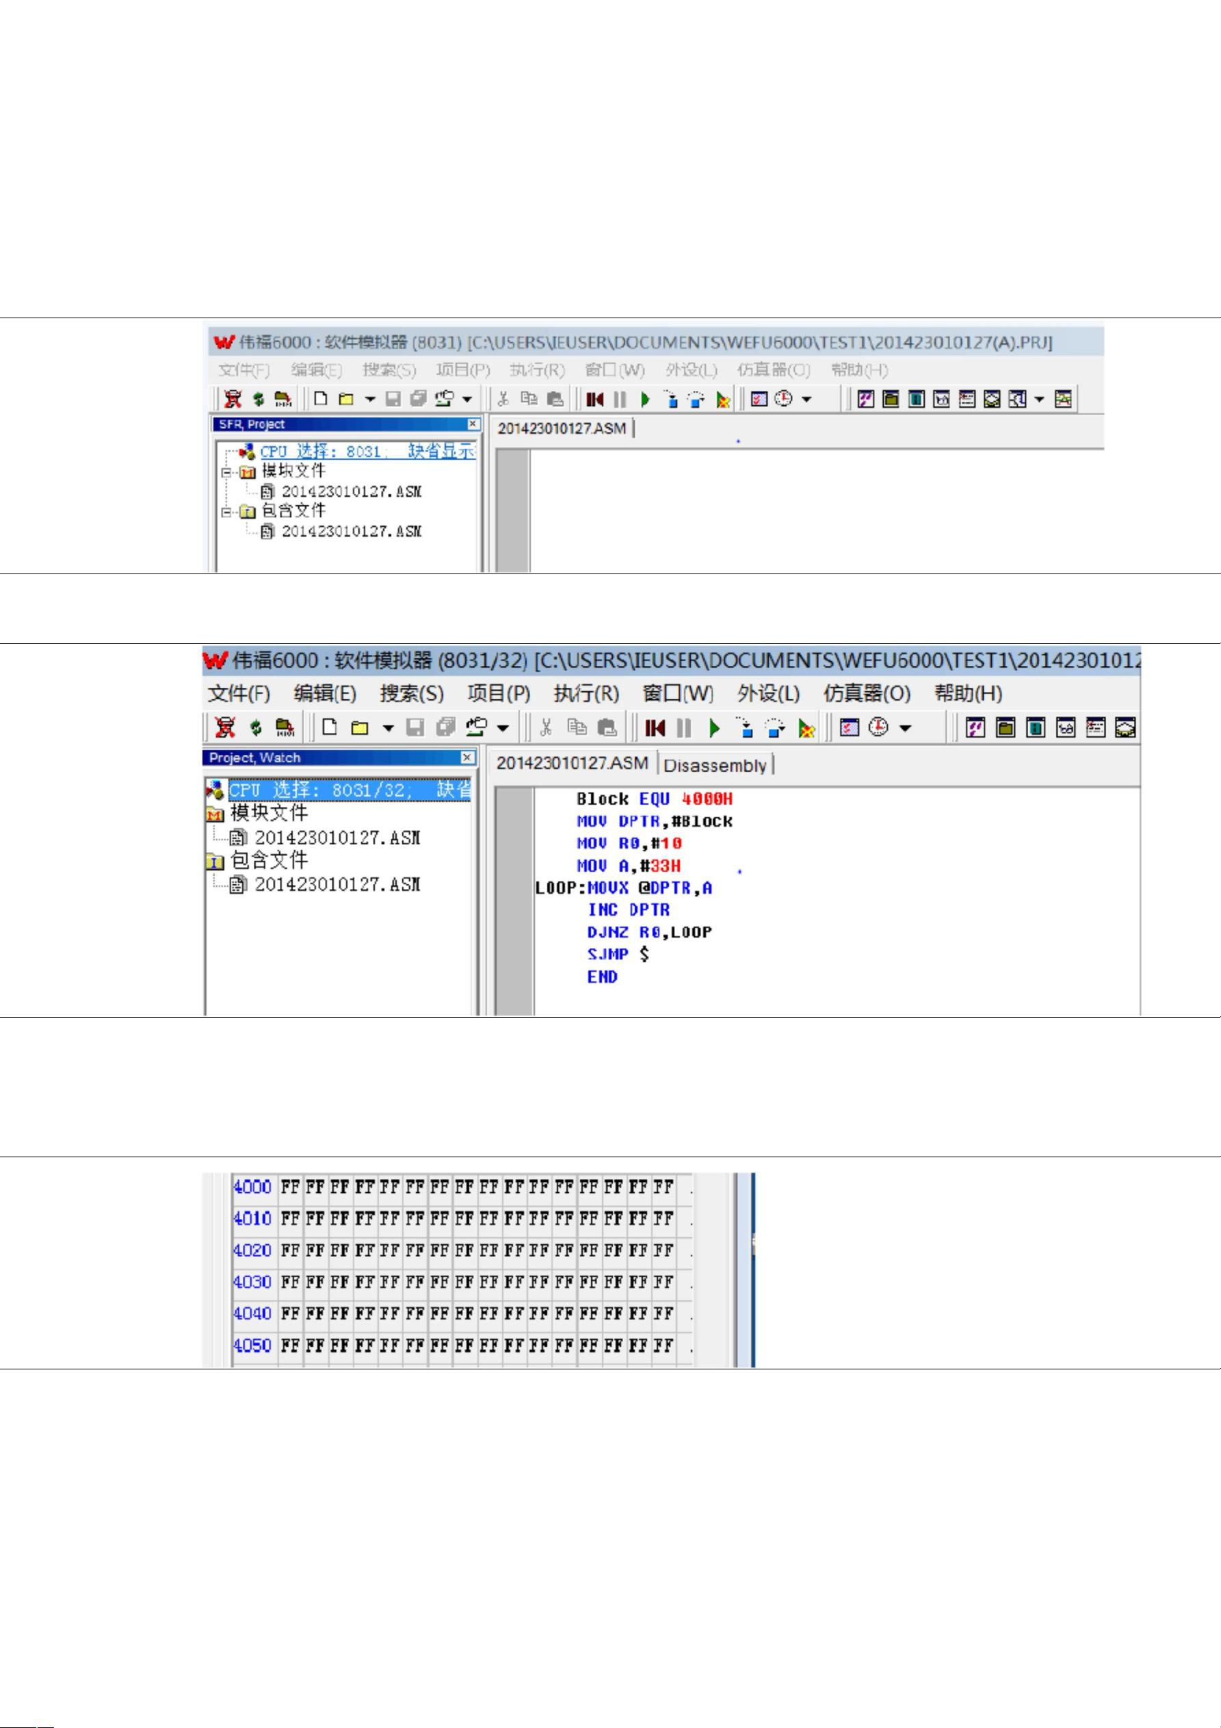Screen dimensions: 1221x1728
Task: Click CPU 选择: 8031 link in SFR panel
Action: 367,452
